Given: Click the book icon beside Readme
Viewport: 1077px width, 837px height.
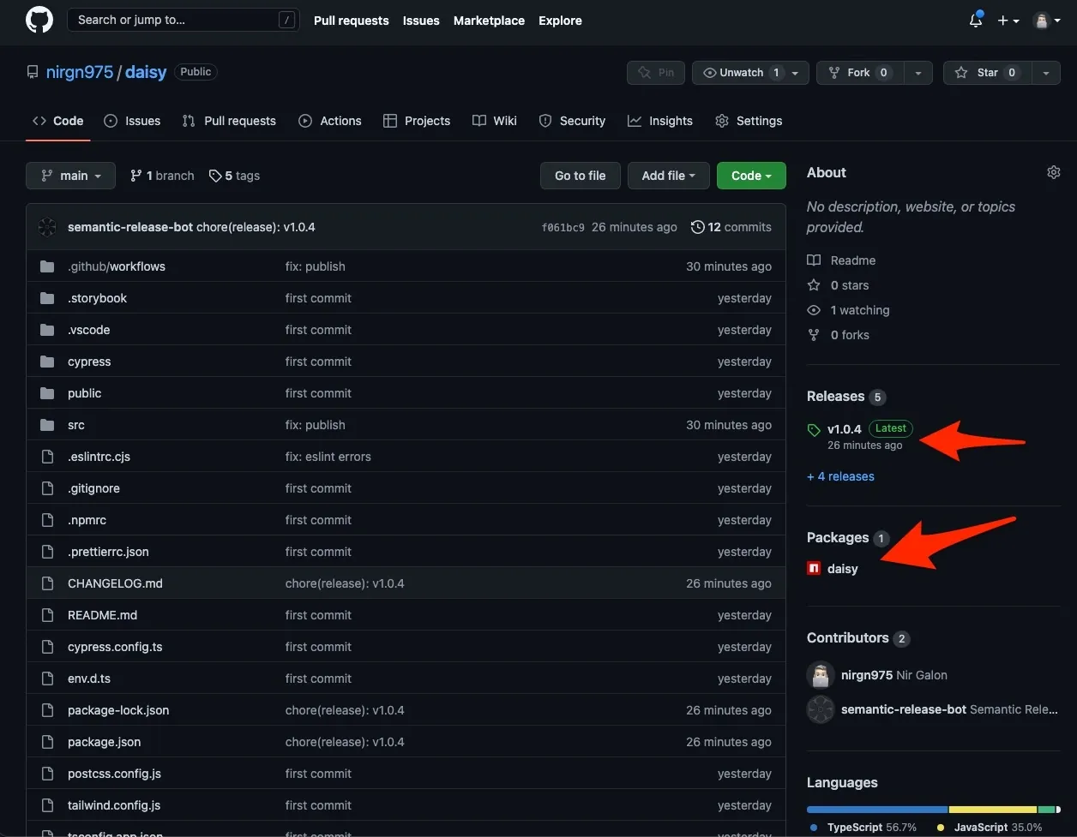Looking at the screenshot, I should point(813,260).
